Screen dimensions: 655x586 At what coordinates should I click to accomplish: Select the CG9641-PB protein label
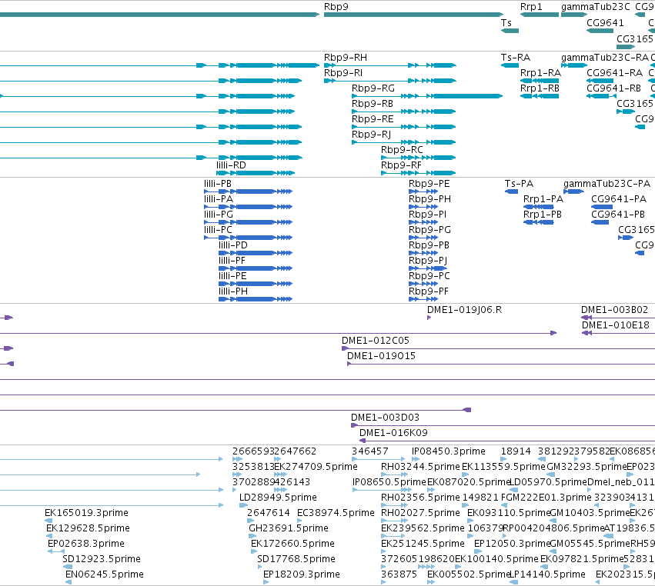(x=618, y=214)
